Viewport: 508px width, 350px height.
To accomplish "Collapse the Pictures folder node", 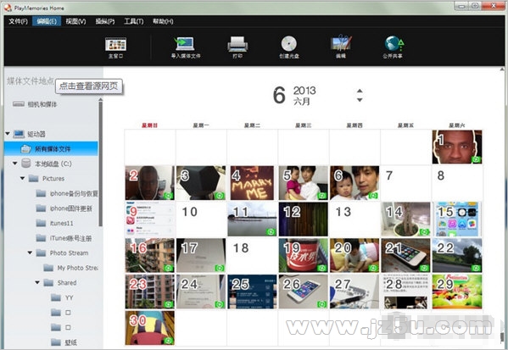I will tap(22, 178).
